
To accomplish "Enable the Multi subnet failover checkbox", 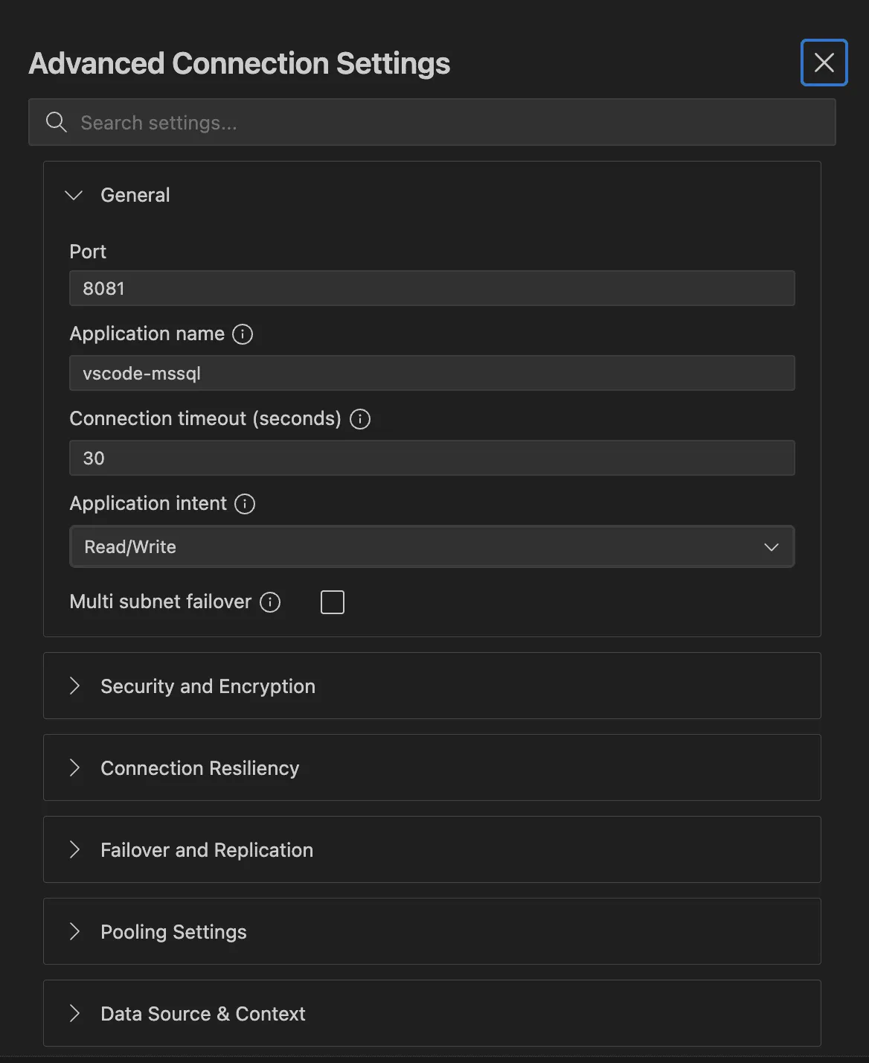I will click(333, 601).
